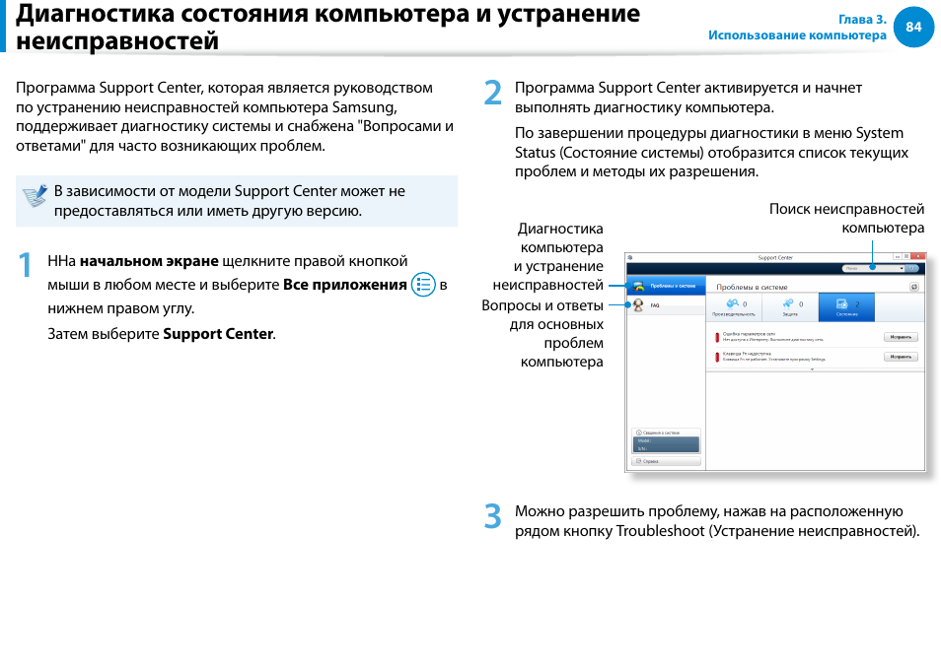Click the All Apps list icon in step 1
The height and width of the screenshot is (667, 941).
(x=423, y=284)
